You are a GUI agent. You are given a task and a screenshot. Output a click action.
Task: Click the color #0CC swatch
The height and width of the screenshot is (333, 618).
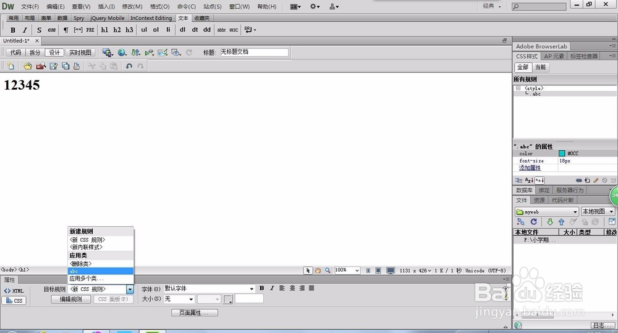pos(562,153)
